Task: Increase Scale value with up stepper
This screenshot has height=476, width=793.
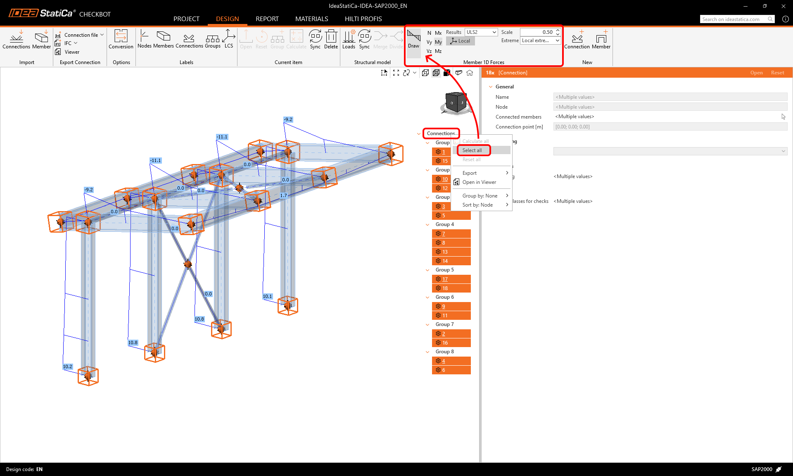Action: [558, 30]
